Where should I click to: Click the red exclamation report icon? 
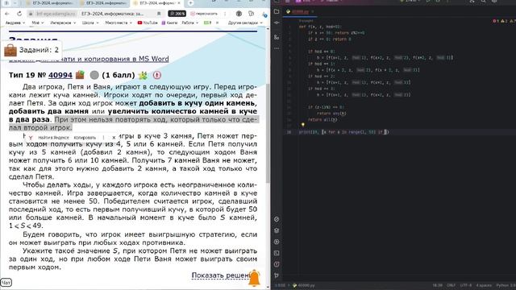tap(157, 75)
